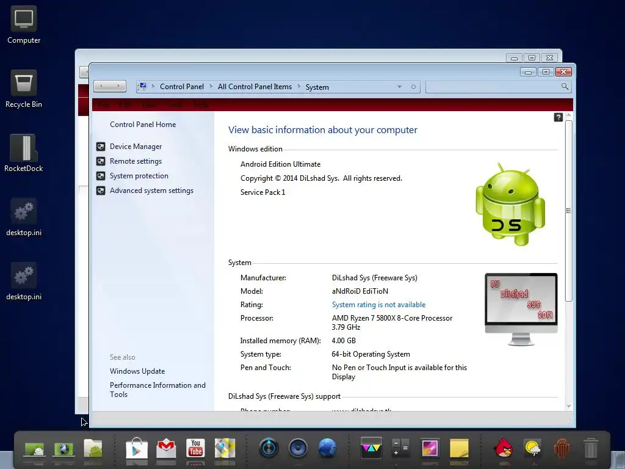Open the File menu
This screenshot has height=469, width=625.
[103, 105]
